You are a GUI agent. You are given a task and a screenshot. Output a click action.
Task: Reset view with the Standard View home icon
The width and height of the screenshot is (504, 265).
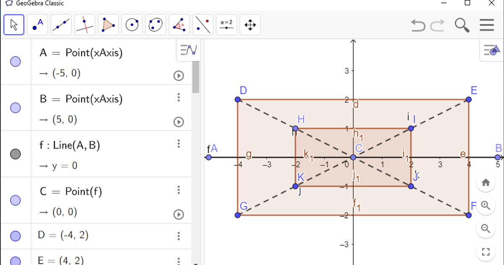(486, 183)
